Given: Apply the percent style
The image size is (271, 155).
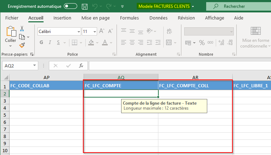Looking at the screenshot, I should coord(202,43).
